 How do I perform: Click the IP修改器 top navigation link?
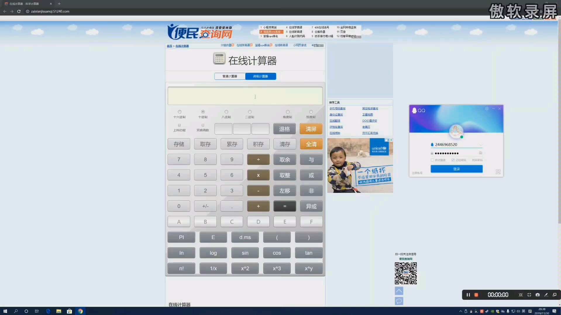pos(226,45)
